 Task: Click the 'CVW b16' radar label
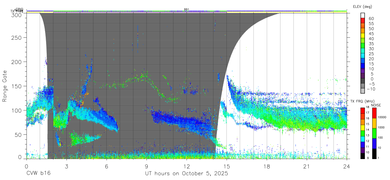(38, 174)
